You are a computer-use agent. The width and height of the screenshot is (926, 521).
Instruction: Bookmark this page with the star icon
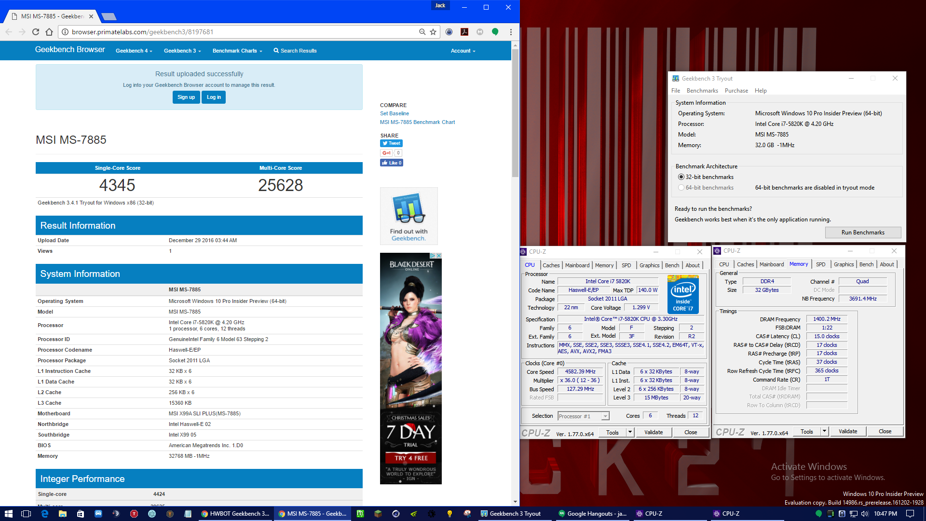click(433, 32)
